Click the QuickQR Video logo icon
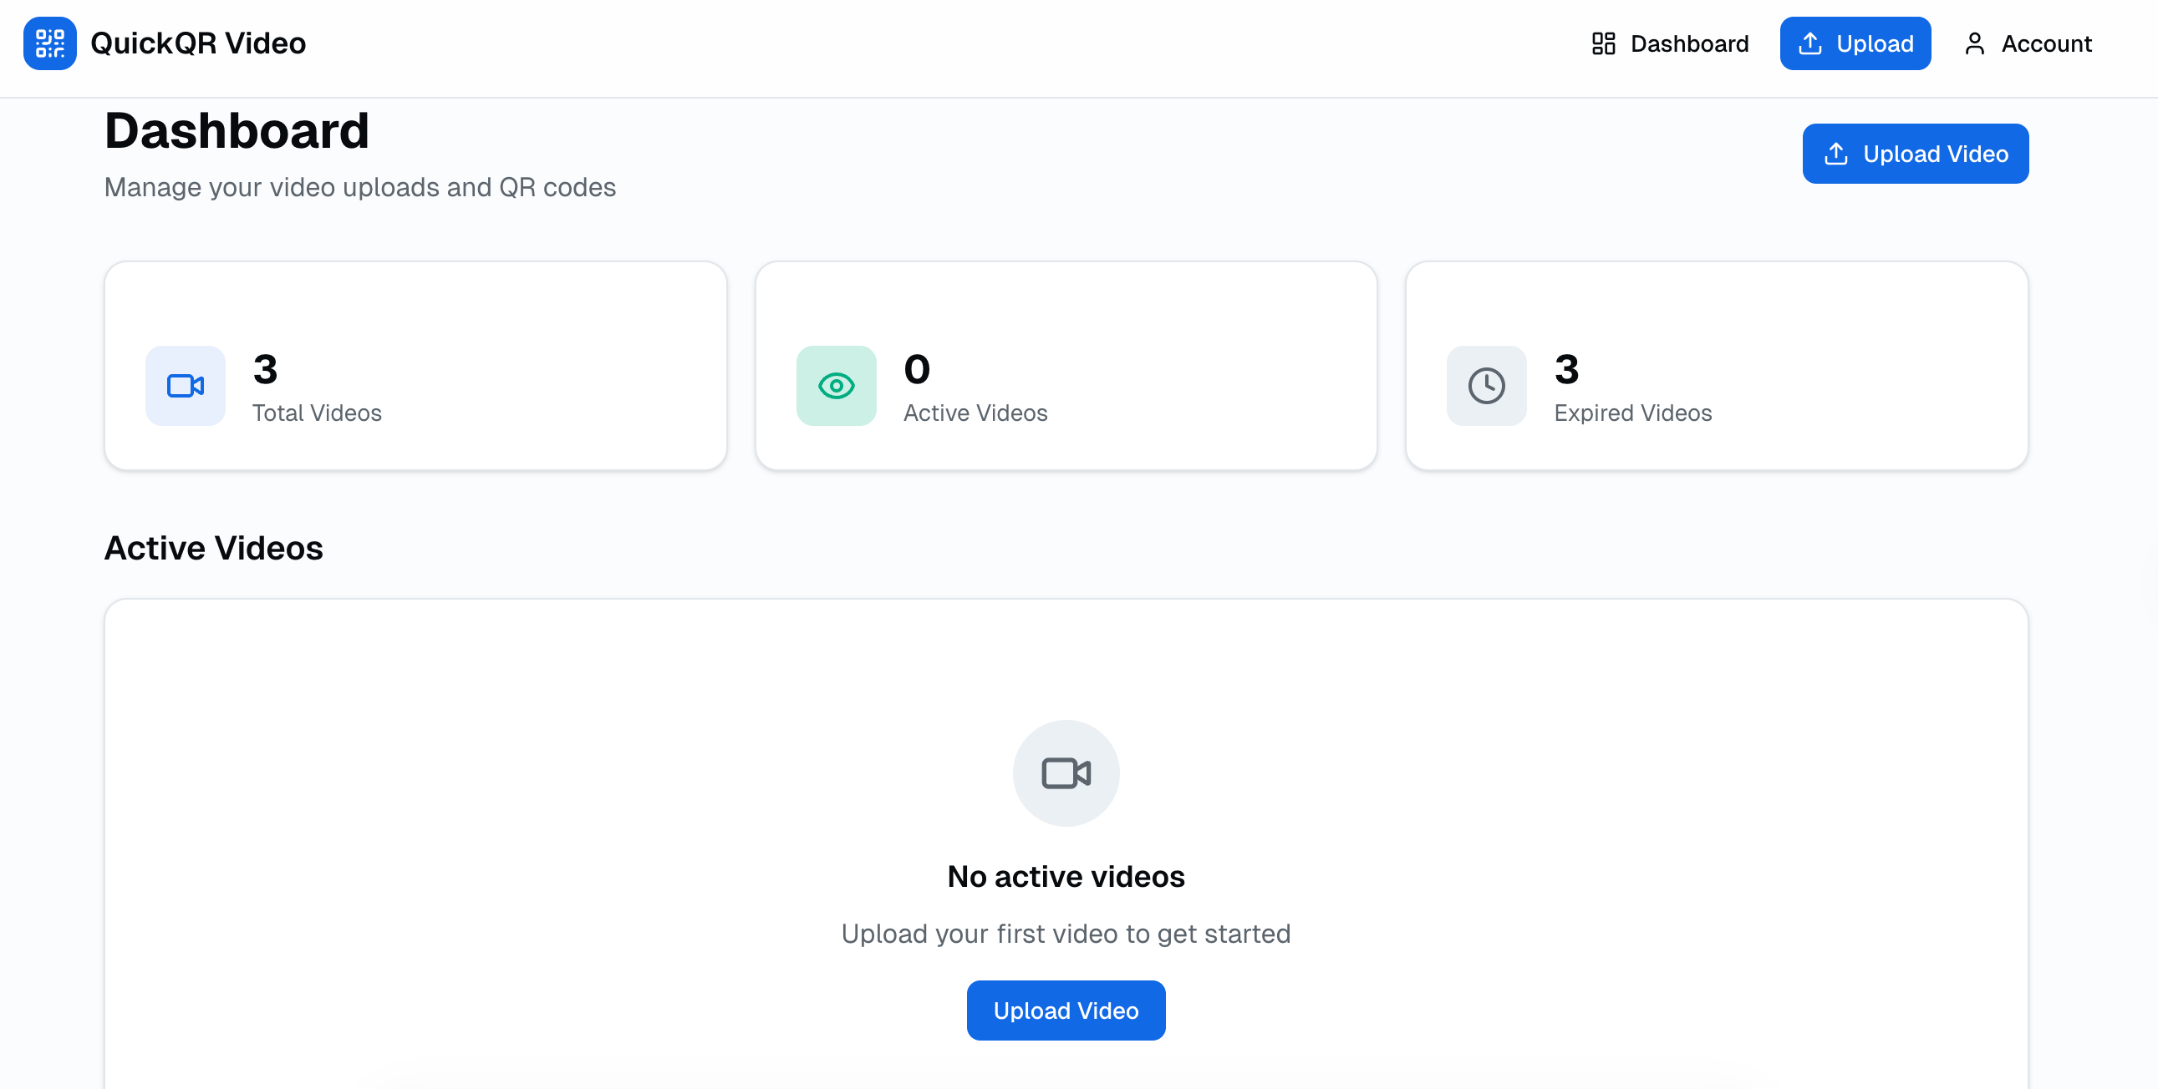This screenshot has width=2158, height=1089. 49,43
